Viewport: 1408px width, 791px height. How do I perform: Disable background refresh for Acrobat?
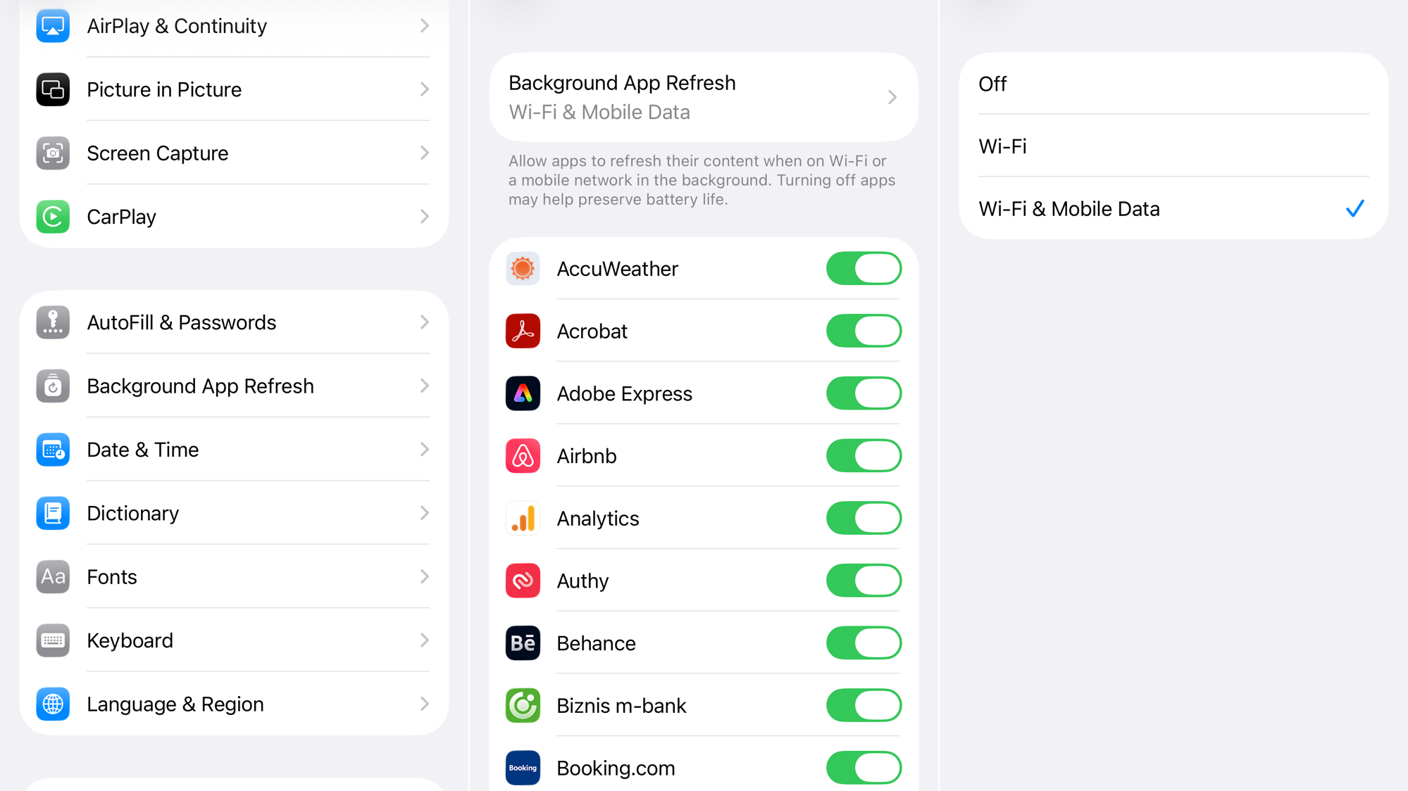click(864, 331)
